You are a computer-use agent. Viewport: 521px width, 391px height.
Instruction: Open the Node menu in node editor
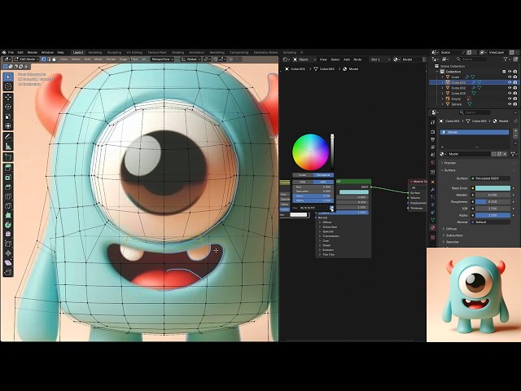tap(357, 59)
